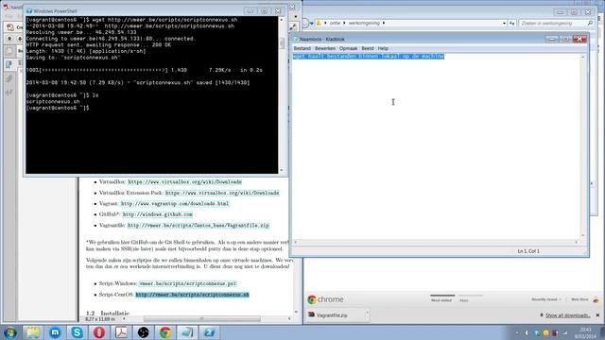
Task: Switch to the Apps tab in Chrome
Action: [464, 300]
